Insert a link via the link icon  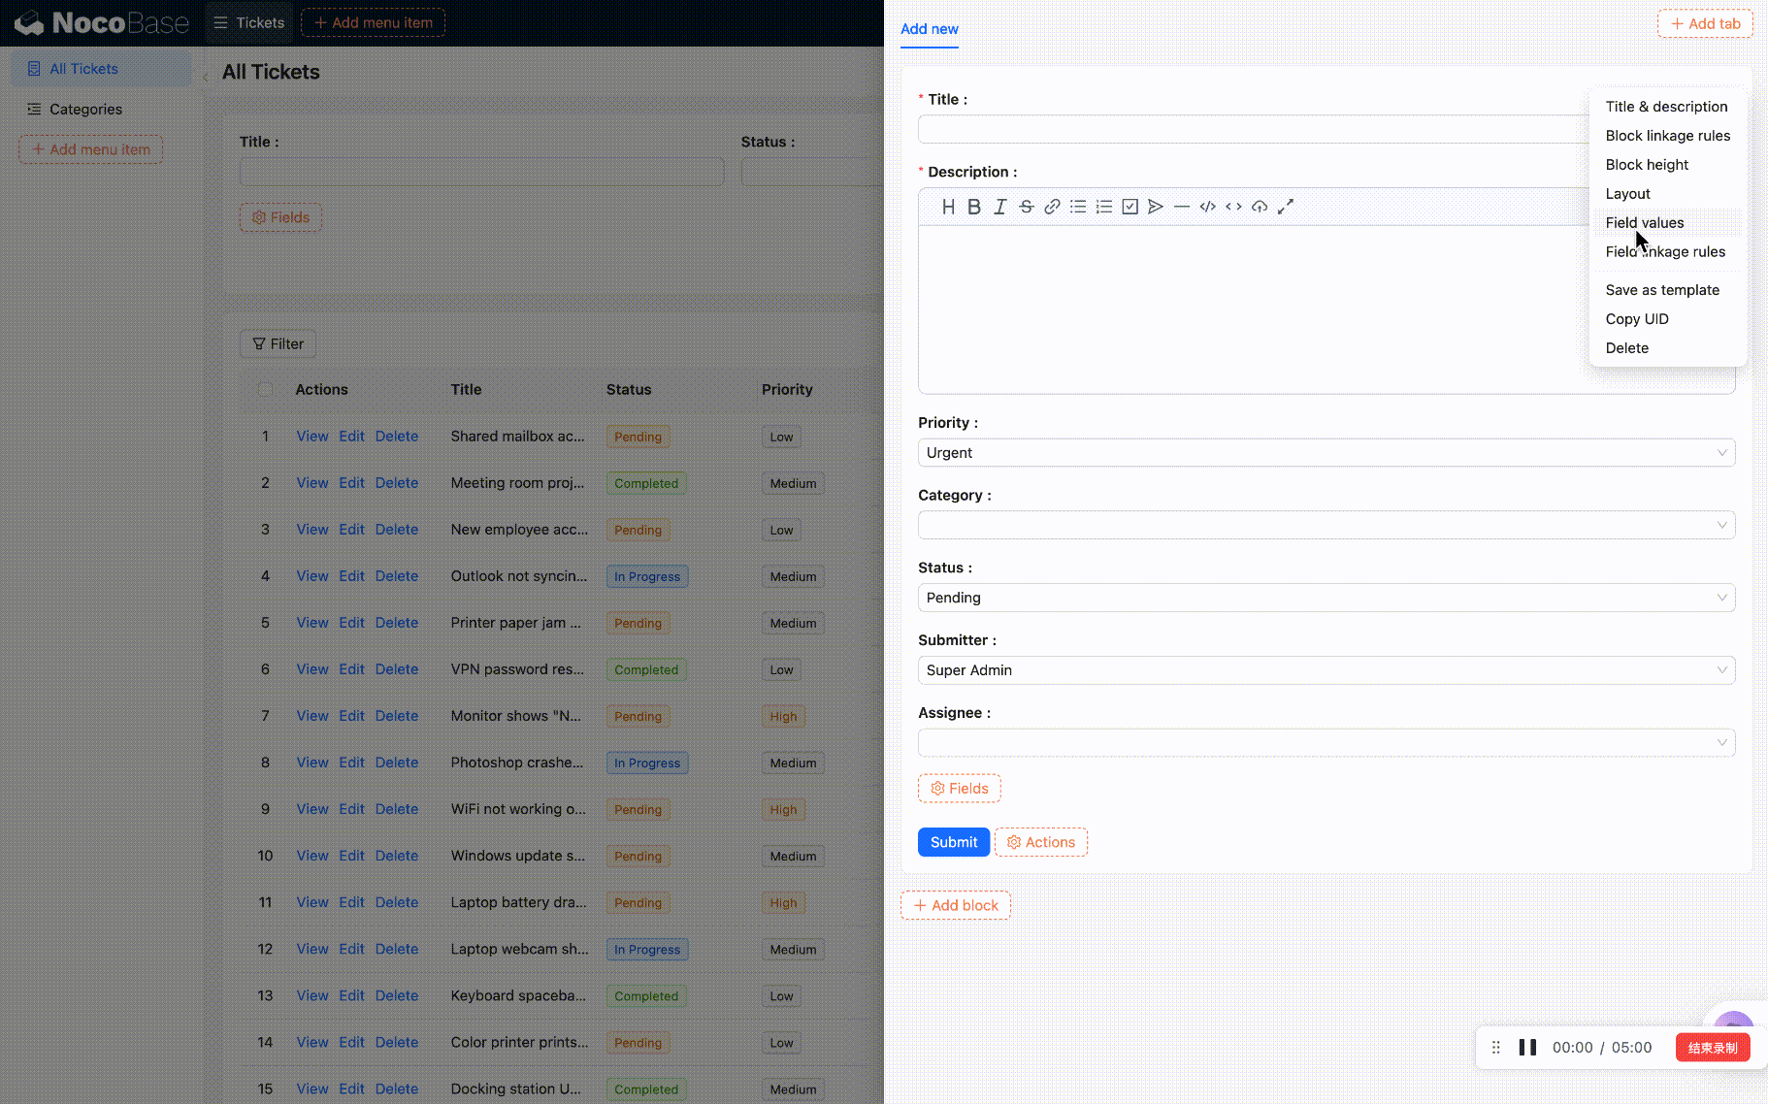click(x=1052, y=207)
